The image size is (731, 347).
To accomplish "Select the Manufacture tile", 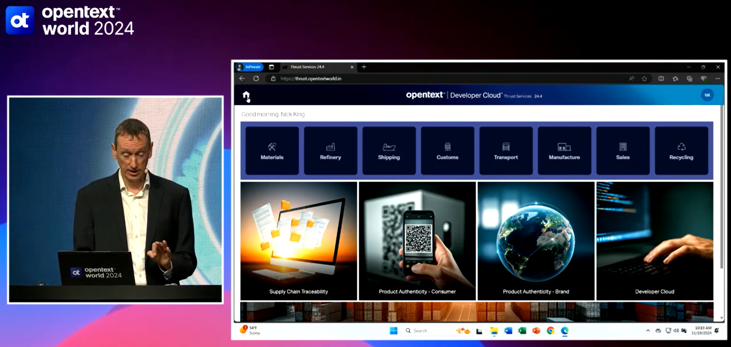I will pos(564,151).
